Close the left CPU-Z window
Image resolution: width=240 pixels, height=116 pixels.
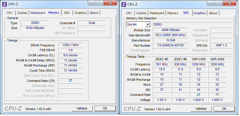110,3
